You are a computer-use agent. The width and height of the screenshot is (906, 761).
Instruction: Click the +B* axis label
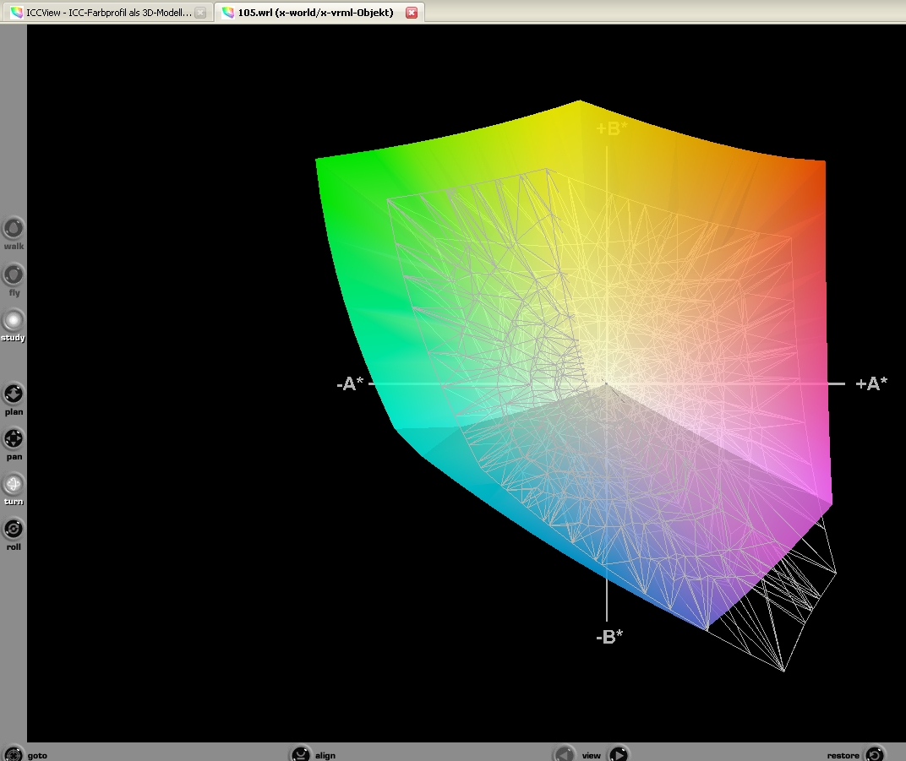[612, 128]
